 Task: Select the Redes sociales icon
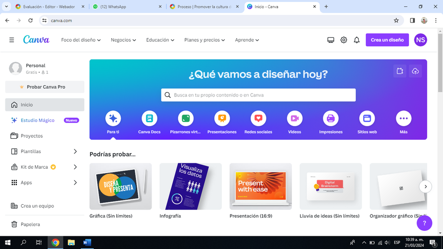coord(258,118)
